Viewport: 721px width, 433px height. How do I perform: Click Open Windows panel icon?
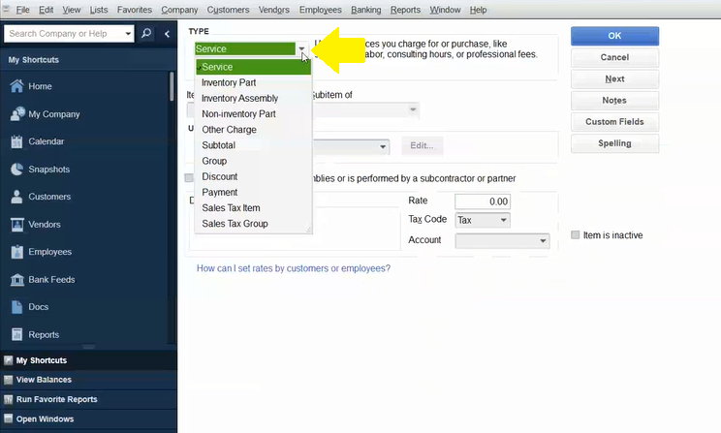point(9,418)
